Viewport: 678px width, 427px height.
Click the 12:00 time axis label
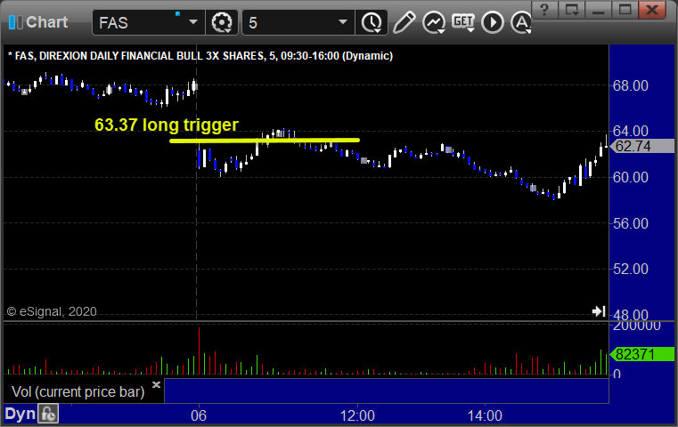357,415
